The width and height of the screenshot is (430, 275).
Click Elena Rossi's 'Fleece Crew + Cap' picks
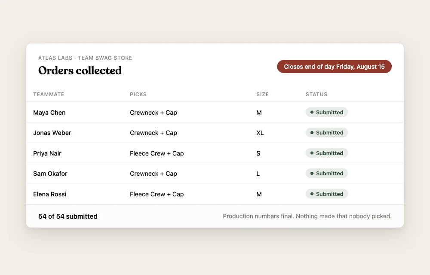157,194
